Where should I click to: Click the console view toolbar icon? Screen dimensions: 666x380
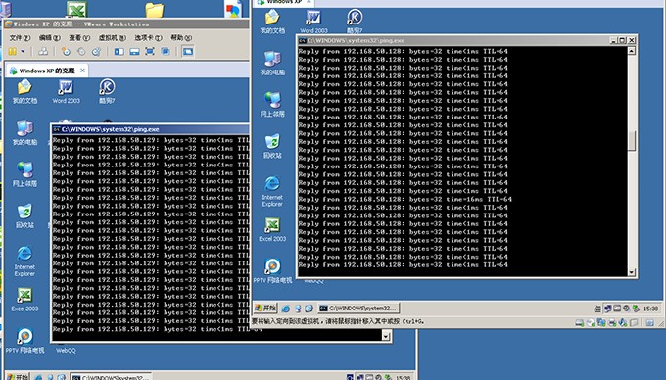point(188,51)
